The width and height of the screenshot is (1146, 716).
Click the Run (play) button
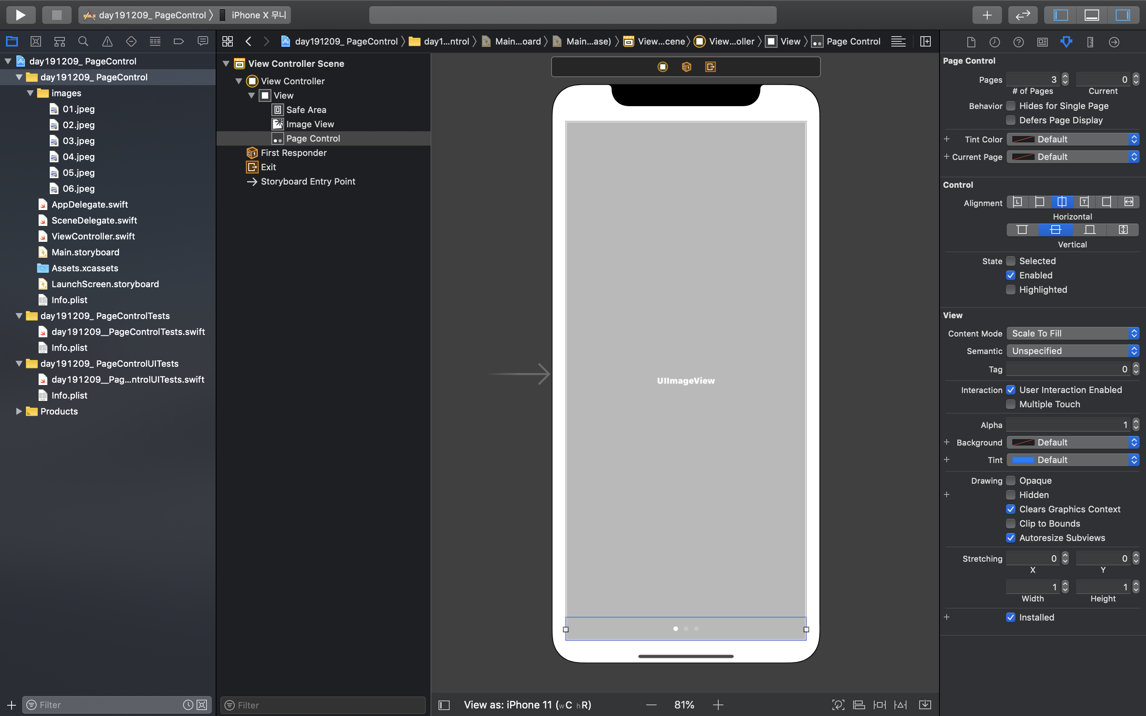[x=20, y=15]
